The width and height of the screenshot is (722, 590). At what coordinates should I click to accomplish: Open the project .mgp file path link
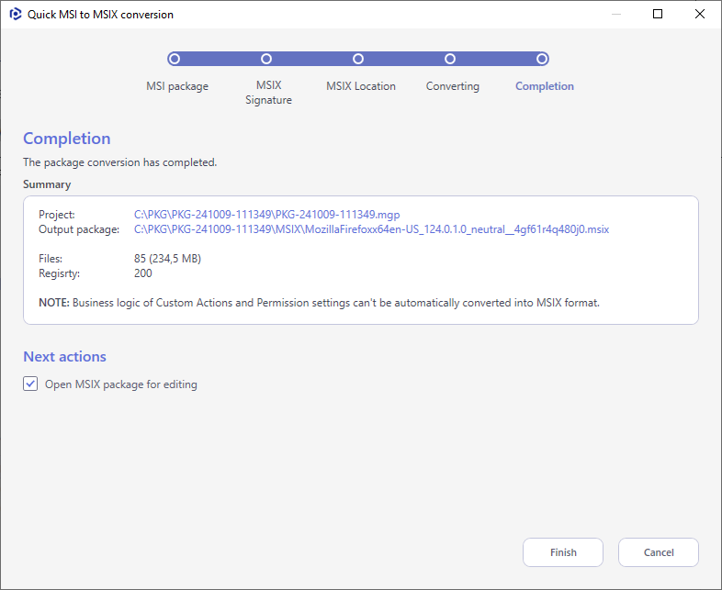click(266, 215)
